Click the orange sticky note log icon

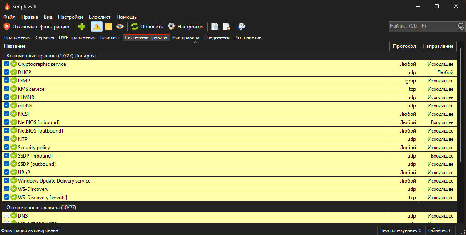pyautogui.click(x=108, y=26)
